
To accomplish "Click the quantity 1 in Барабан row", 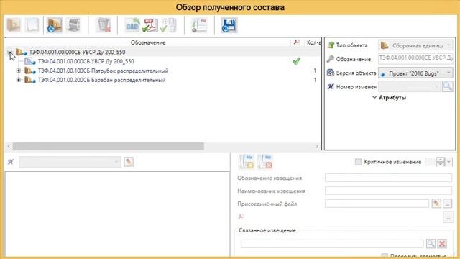I will click(315, 80).
